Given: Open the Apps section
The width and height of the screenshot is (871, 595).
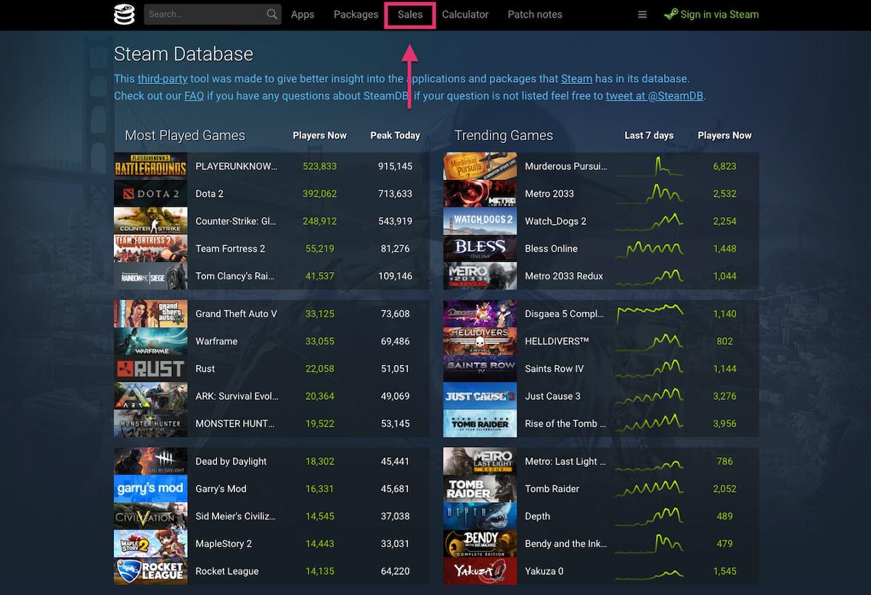Looking at the screenshot, I should (303, 15).
